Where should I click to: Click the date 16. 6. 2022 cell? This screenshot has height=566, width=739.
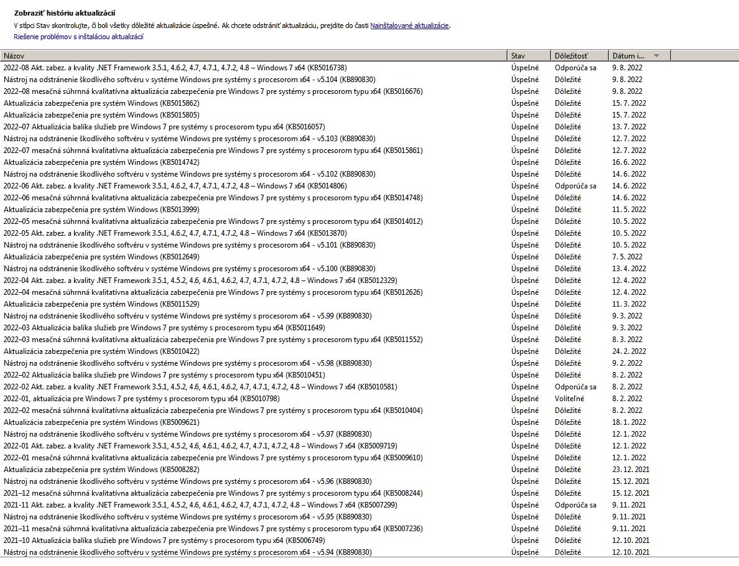point(629,162)
